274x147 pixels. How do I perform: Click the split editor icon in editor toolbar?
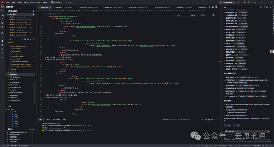pos(216,7)
